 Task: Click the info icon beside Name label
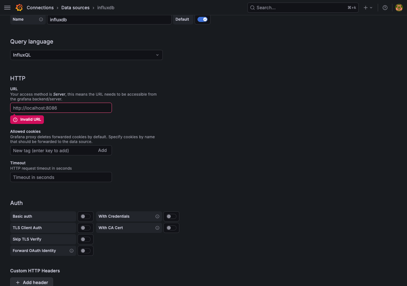click(x=41, y=19)
